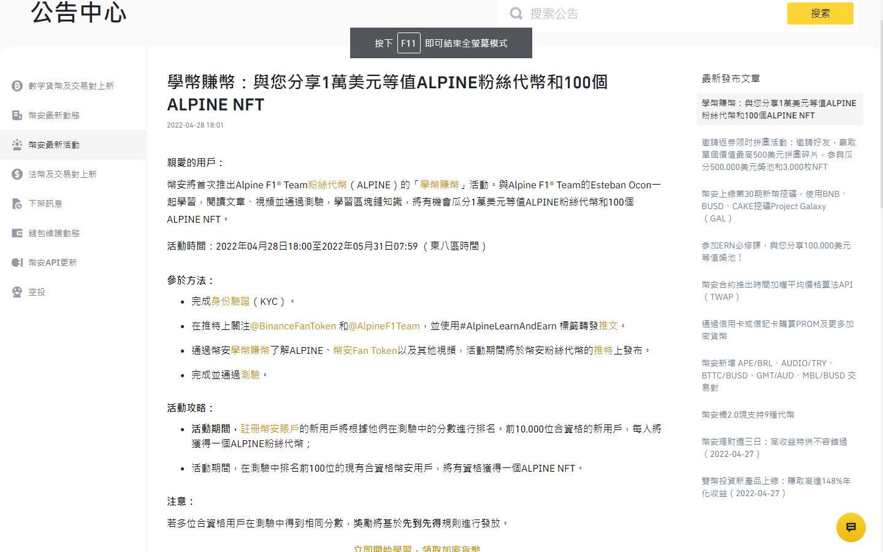
Task: Open the 幣安理財週三日 article
Action: pyautogui.click(x=774, y=448)
